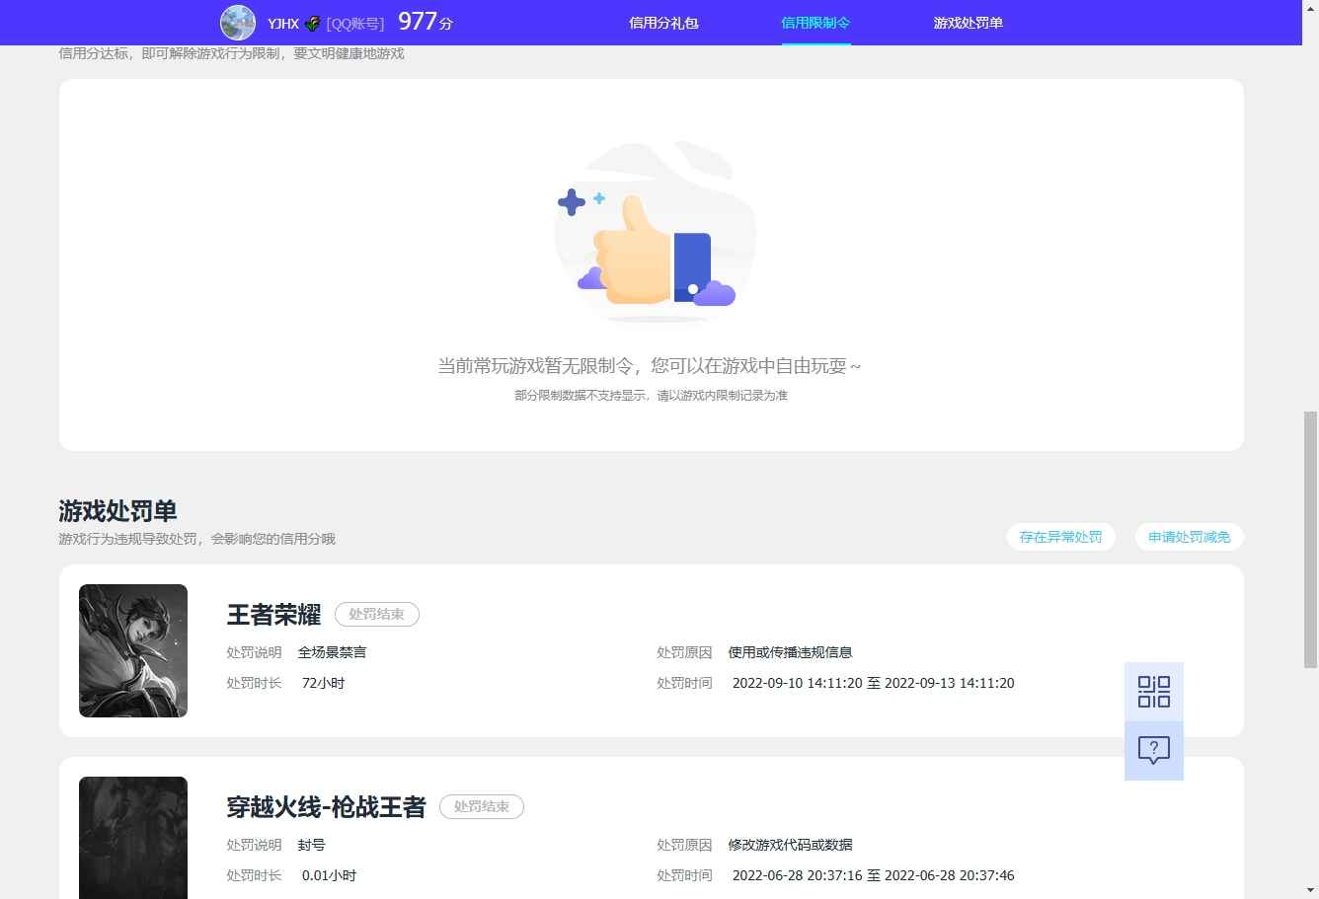Open the help question bubble icon
The image size is (1319, 899).
[1153, 751]
